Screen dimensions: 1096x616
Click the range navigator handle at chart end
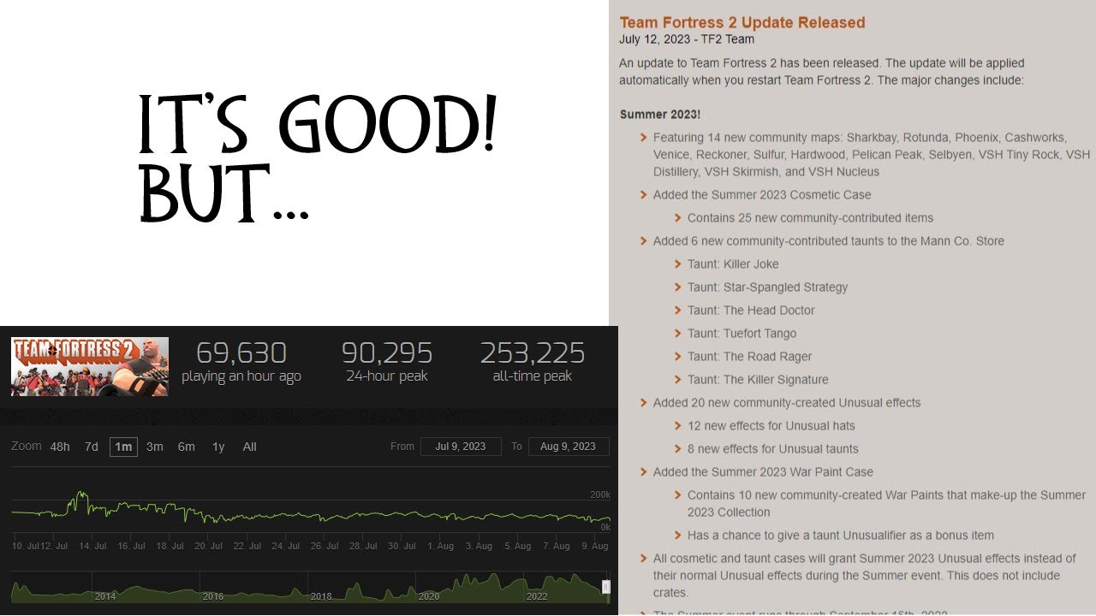pyautogui.click(x=606, y=587)
